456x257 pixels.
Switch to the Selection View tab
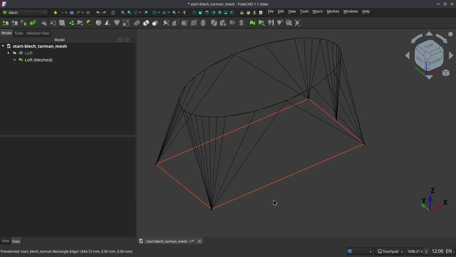point(38,33)
